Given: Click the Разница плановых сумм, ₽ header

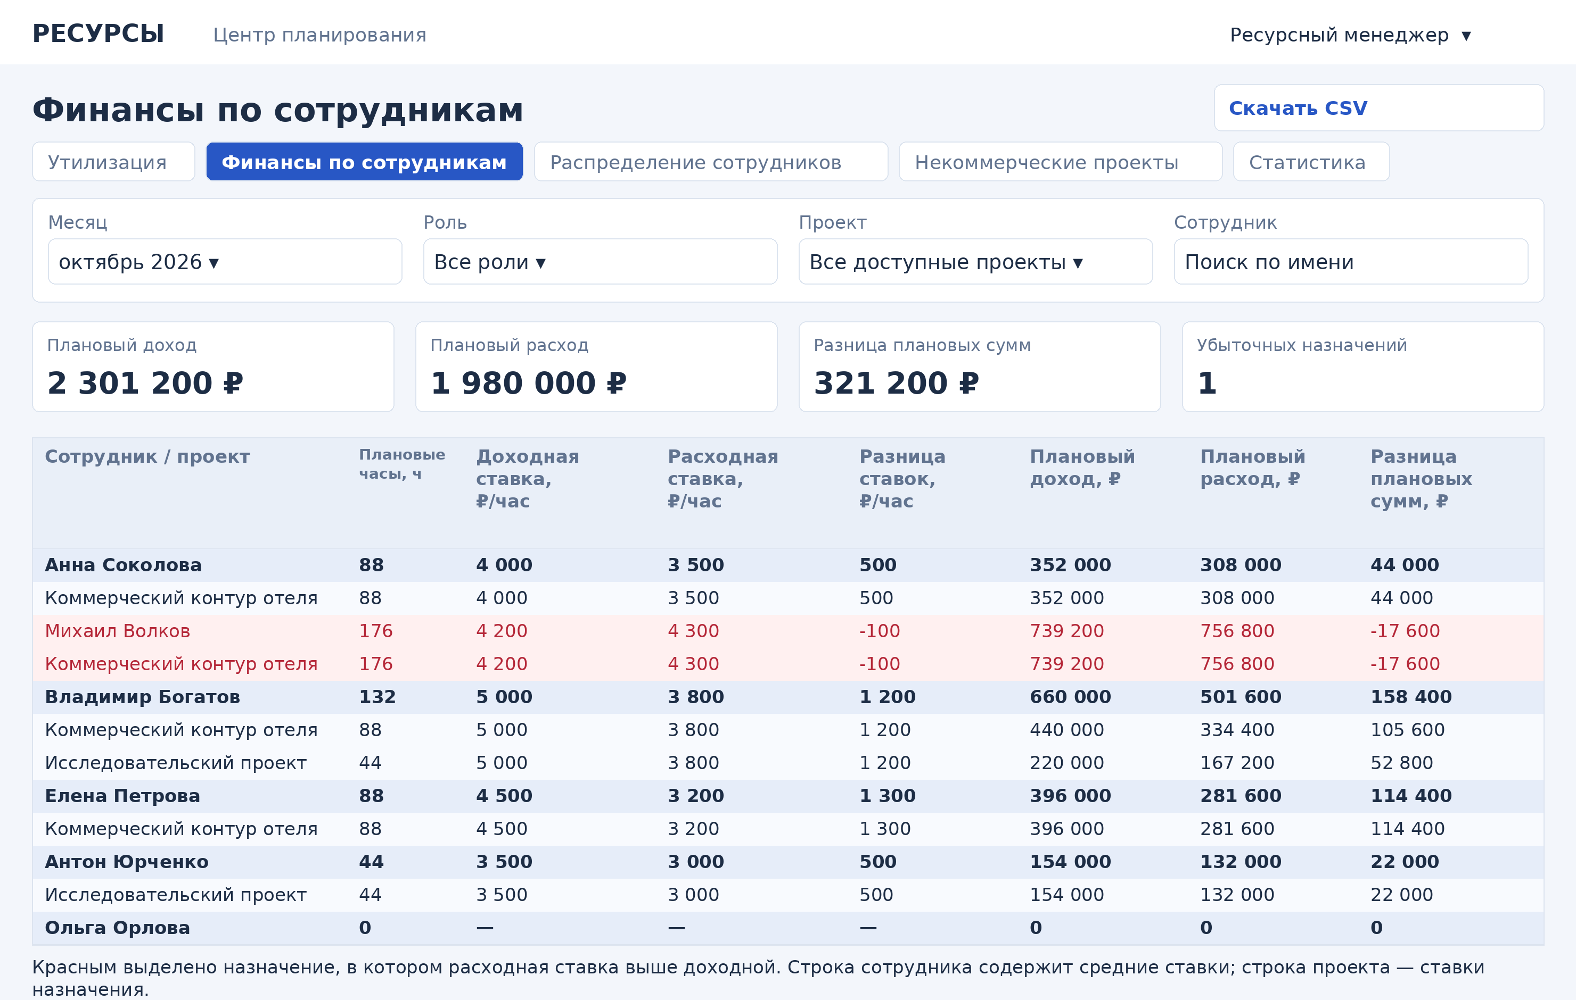Looking at the screenshot, I should (1421, 479).
